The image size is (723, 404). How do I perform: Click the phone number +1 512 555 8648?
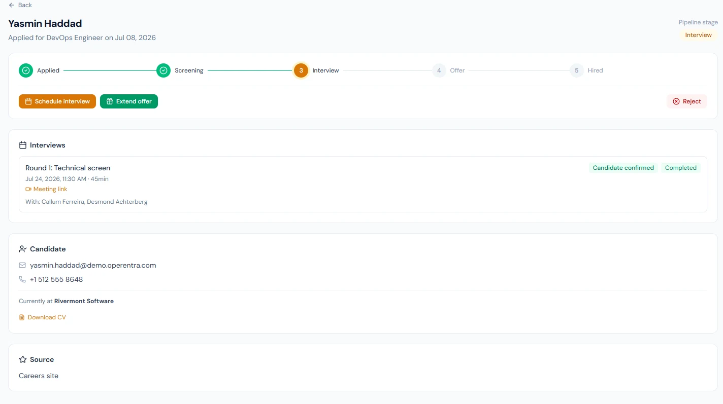pos(56,279)
